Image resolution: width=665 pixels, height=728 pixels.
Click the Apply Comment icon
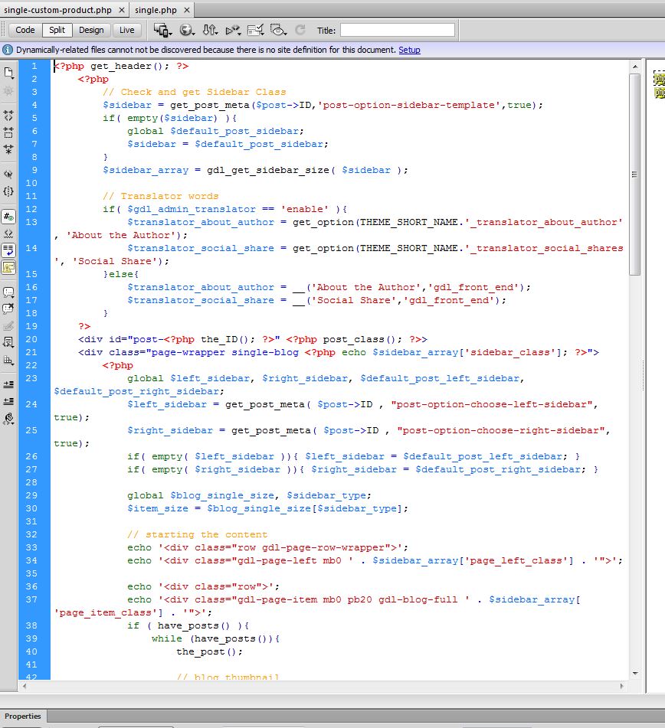pos(9,289)
